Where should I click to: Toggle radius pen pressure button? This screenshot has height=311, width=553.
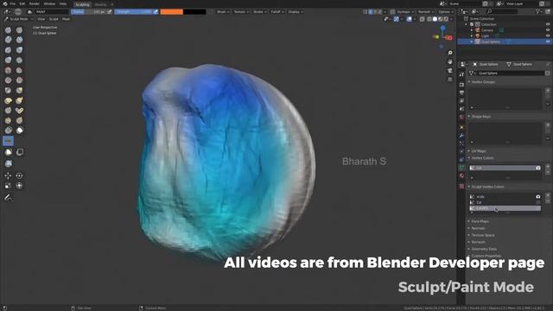(x=110, y=11)
